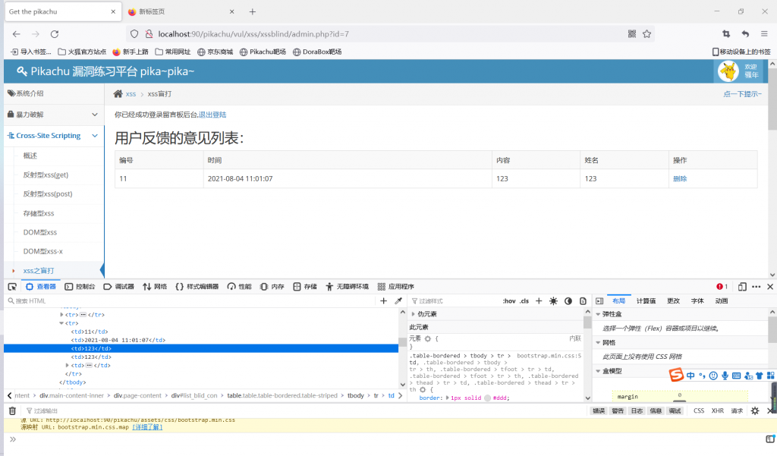Bookmark this page with the star icon
This screenshot has height=456, width=777.
pos(647,34)
